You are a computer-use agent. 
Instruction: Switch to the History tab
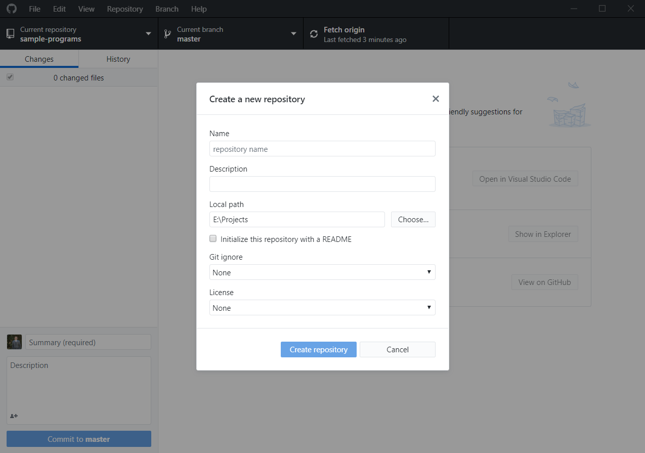coord(118,59)
